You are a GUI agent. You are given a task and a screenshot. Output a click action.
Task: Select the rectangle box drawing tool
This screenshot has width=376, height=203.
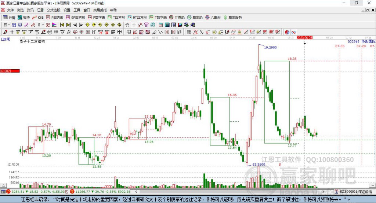(129, 32)
